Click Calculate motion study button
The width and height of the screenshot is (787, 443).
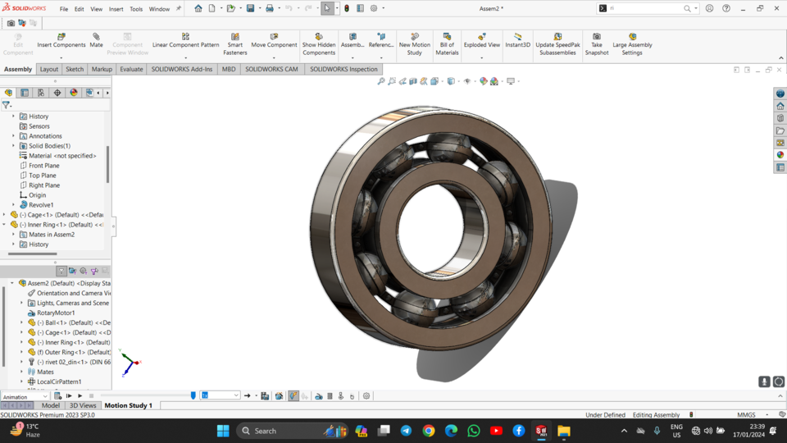coord(57,395)
